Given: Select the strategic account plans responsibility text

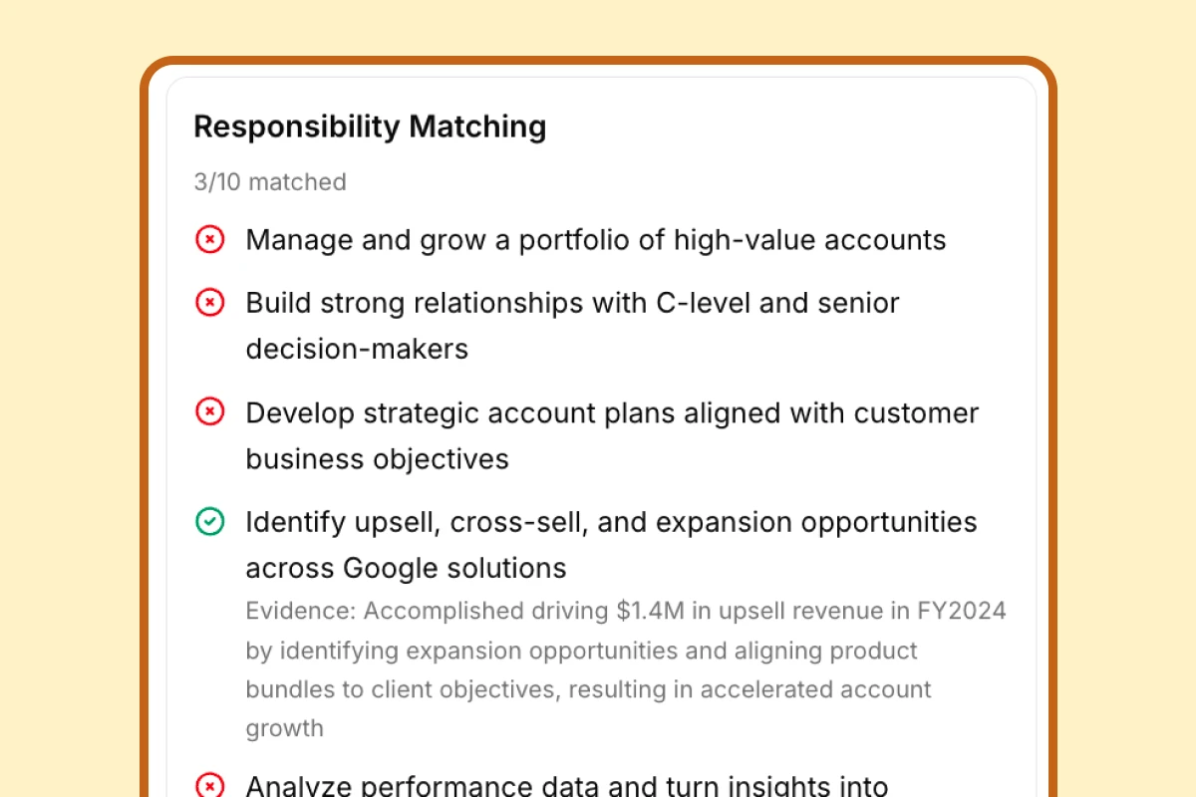Looking at the screenshot, I should (613, 435).
